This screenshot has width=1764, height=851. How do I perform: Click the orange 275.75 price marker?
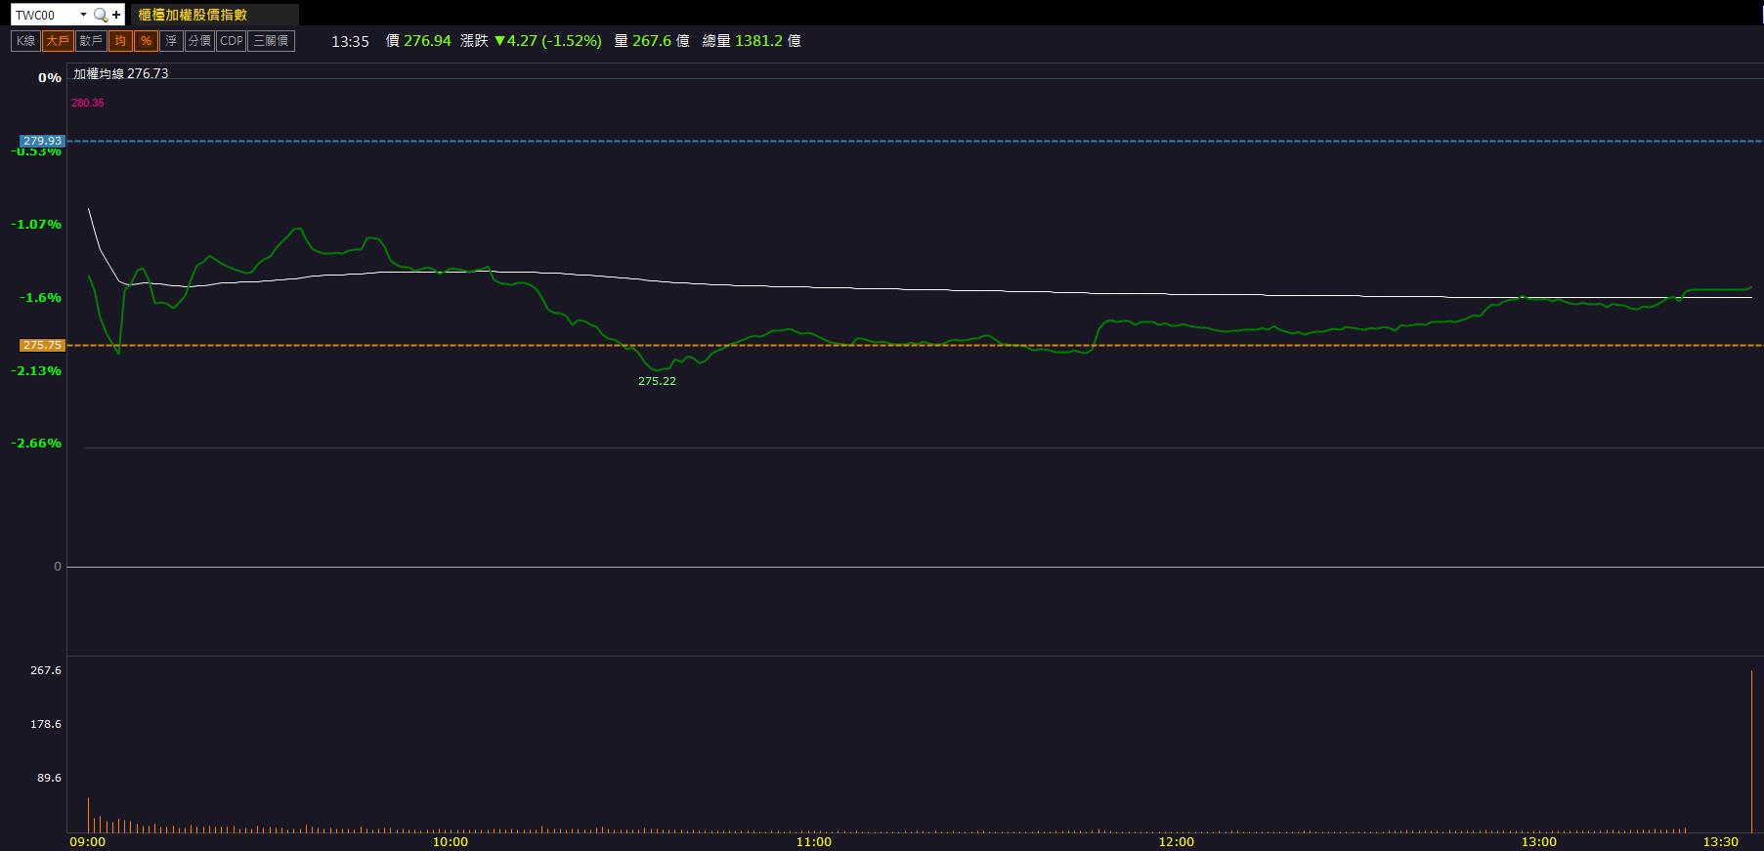(42, 345)
